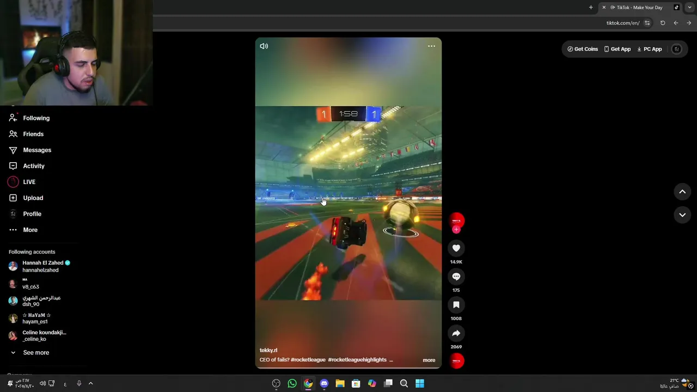Save video with the bookmark icon
This screenshot has height=392, width=697.
(x=456, y=305)
